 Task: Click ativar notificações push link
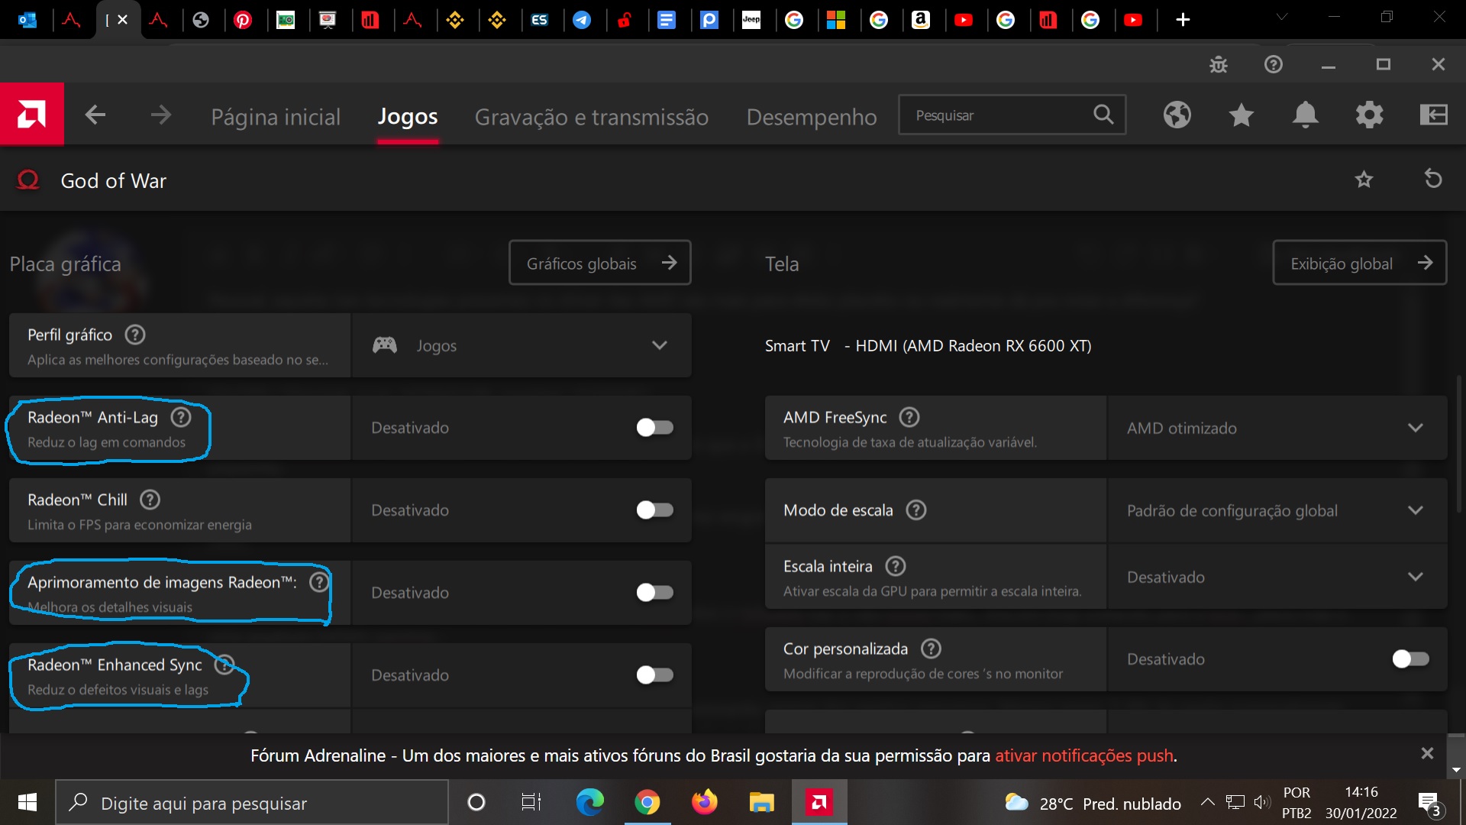click(1083, 755)
